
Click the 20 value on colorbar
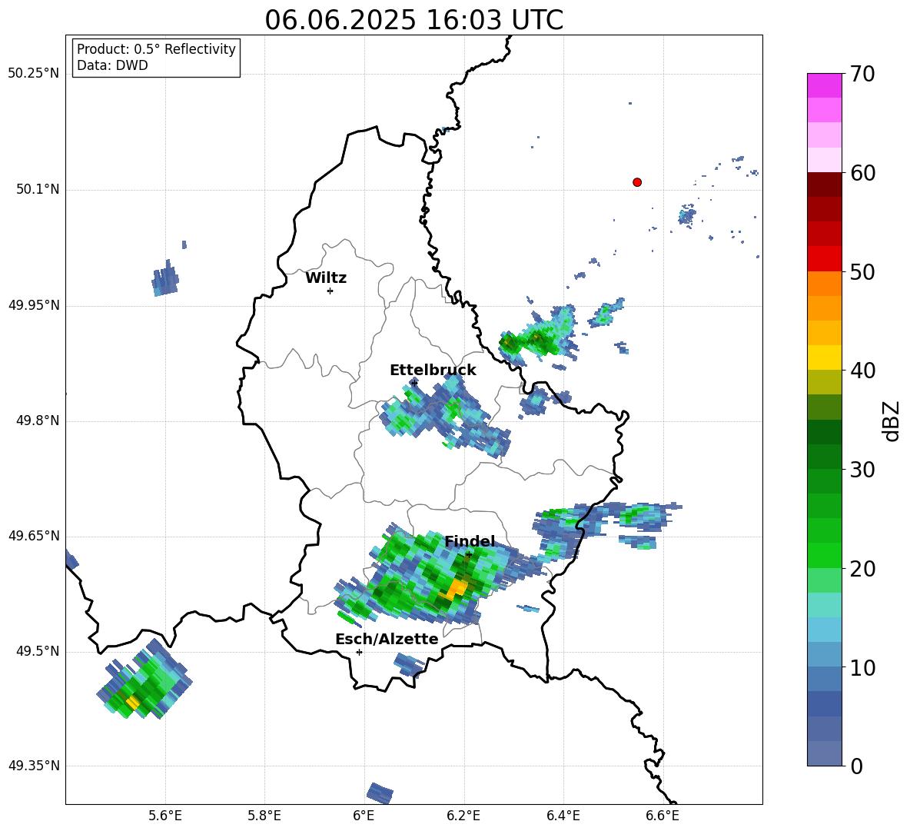click(862, 569)
